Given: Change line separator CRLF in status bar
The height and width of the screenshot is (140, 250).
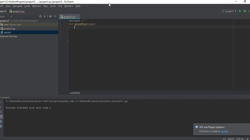Looking at the screenshot, I should pos(231,139).
